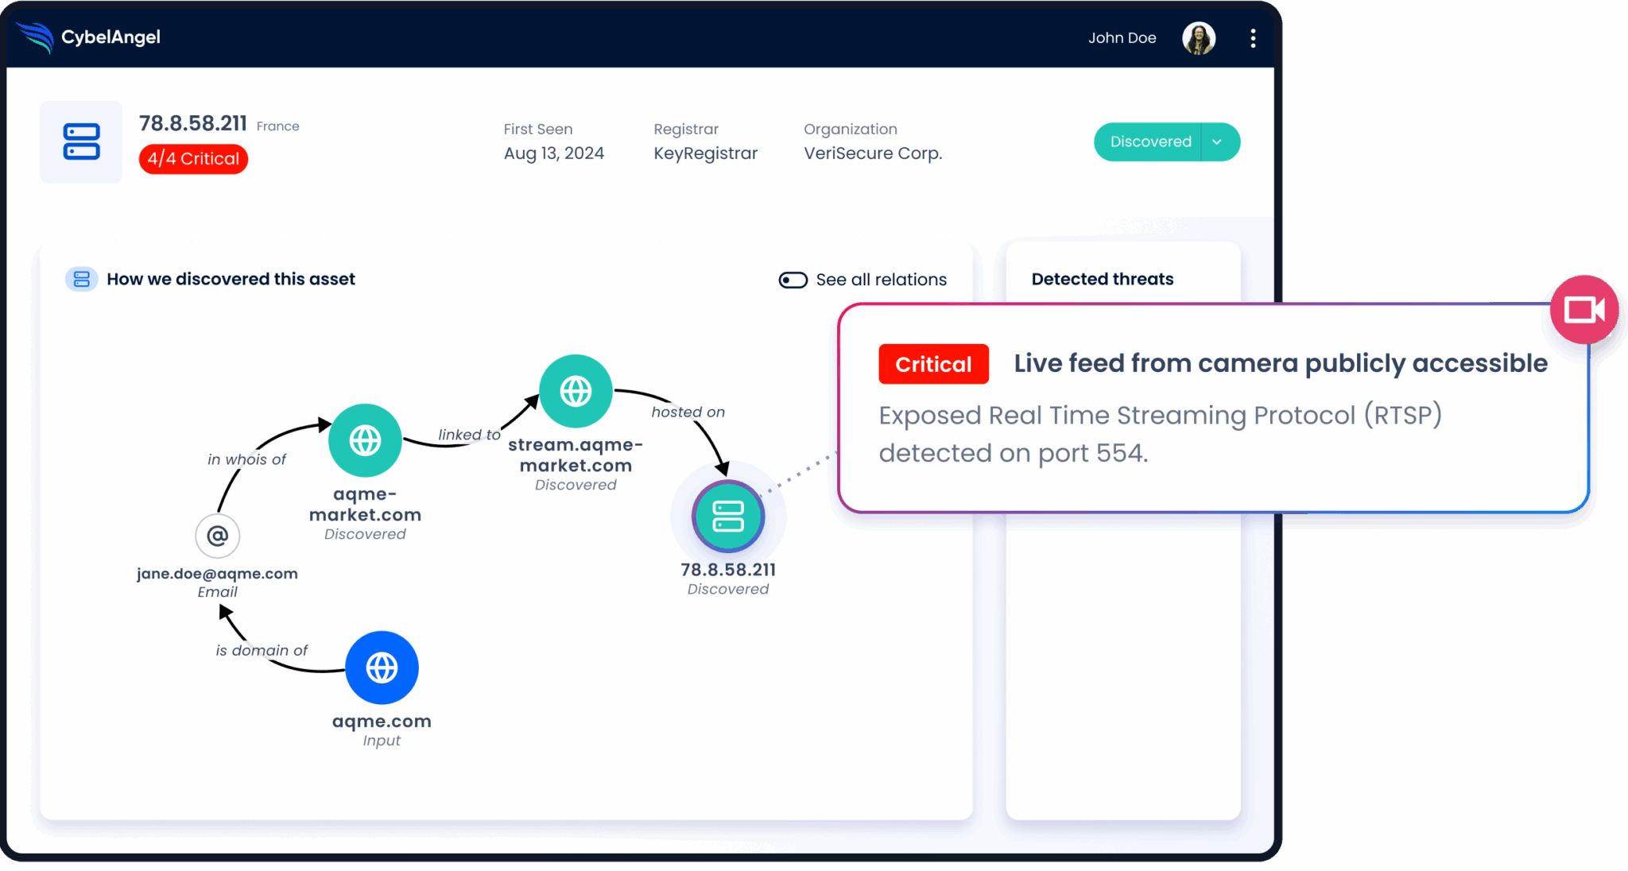
Task: Click John Doe's profile avatar
Action: (x=1198, y=38)
